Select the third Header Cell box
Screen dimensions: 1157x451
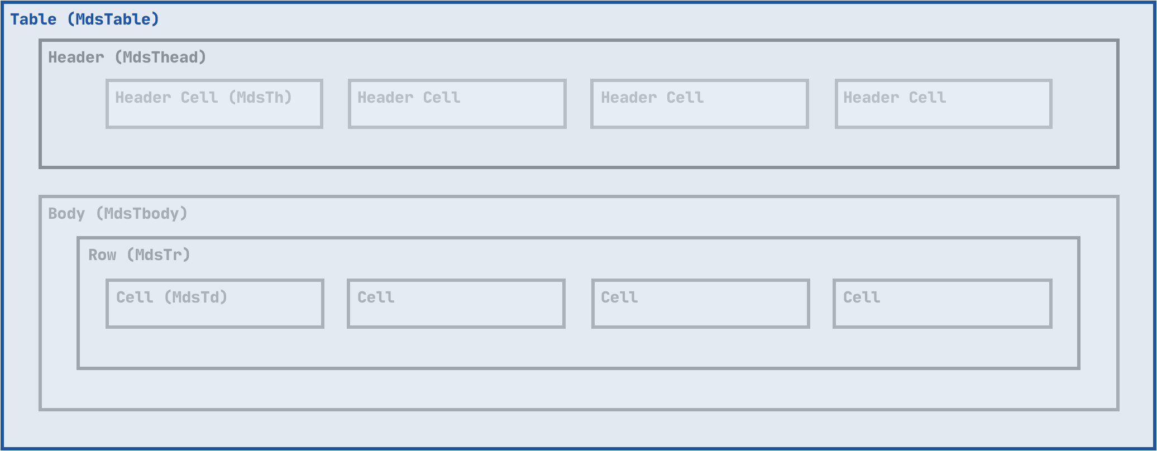[x=699, y=104]
